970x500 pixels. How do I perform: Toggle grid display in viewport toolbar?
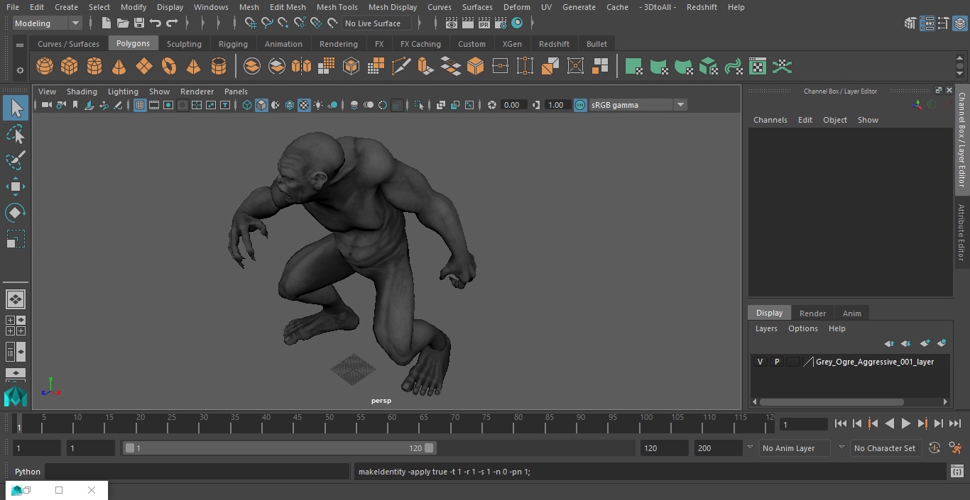click(x=140, y=105)
